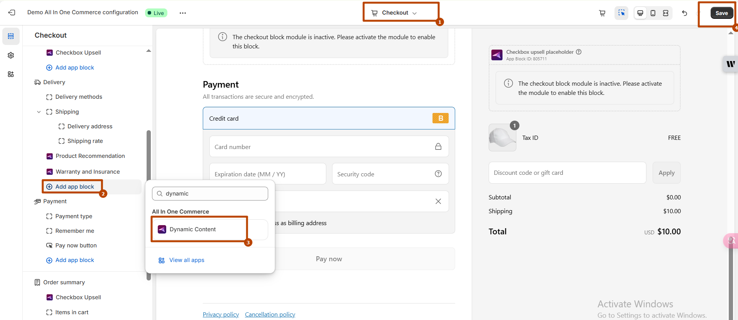Screen dimensions: 738x320
Task: Click Add app block under Payment
Action: [74, 260]
